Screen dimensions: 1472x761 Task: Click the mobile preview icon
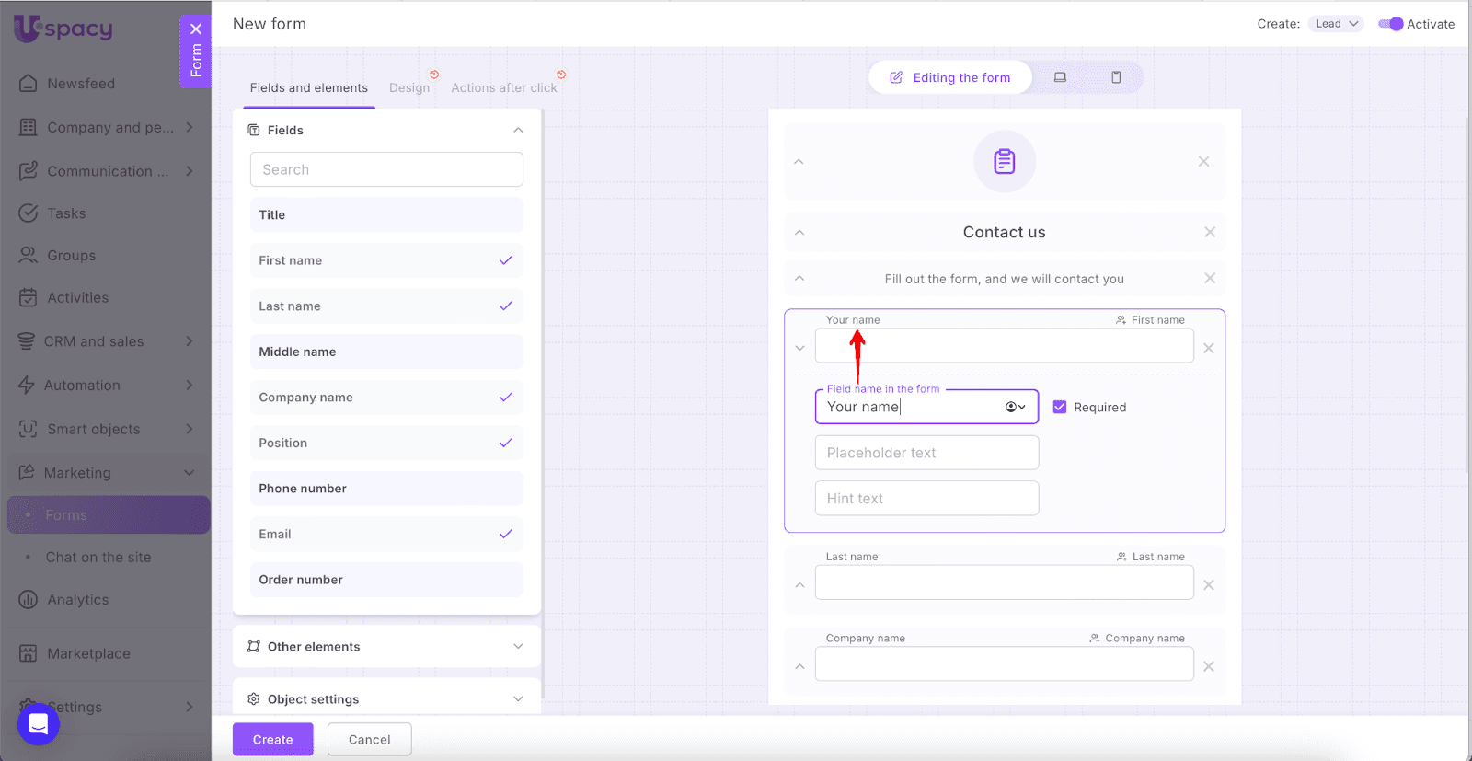tap(1116, 77)
